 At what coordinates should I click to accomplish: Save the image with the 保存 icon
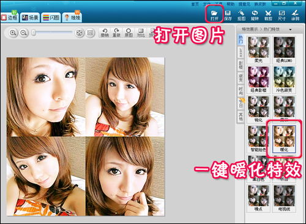pos(228,15)
